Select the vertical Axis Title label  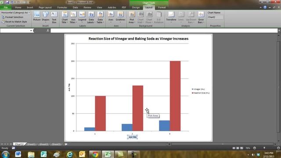69,87
